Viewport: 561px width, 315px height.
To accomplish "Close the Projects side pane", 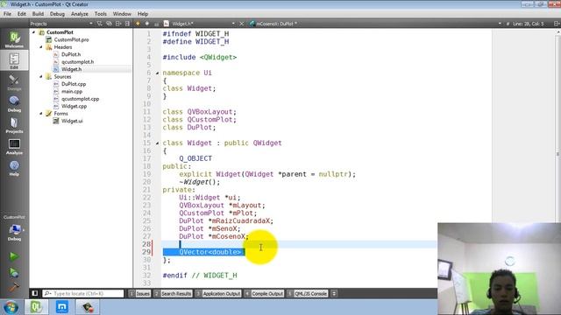I will coord(127,24).
